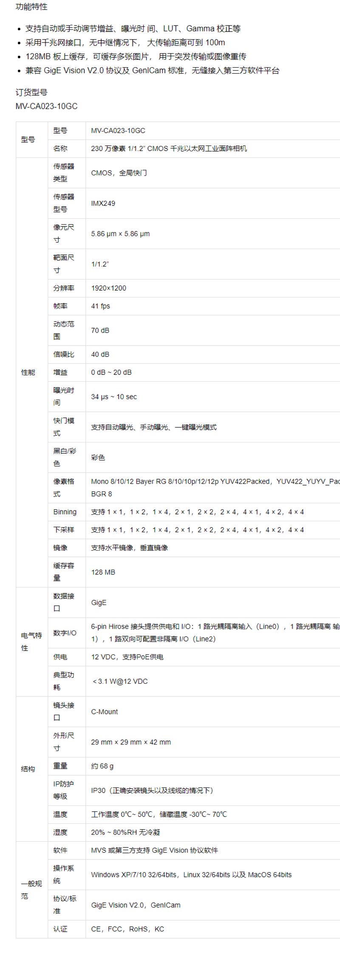
Task: Click the weight value 约 68 g
Action: coord(102,766)
